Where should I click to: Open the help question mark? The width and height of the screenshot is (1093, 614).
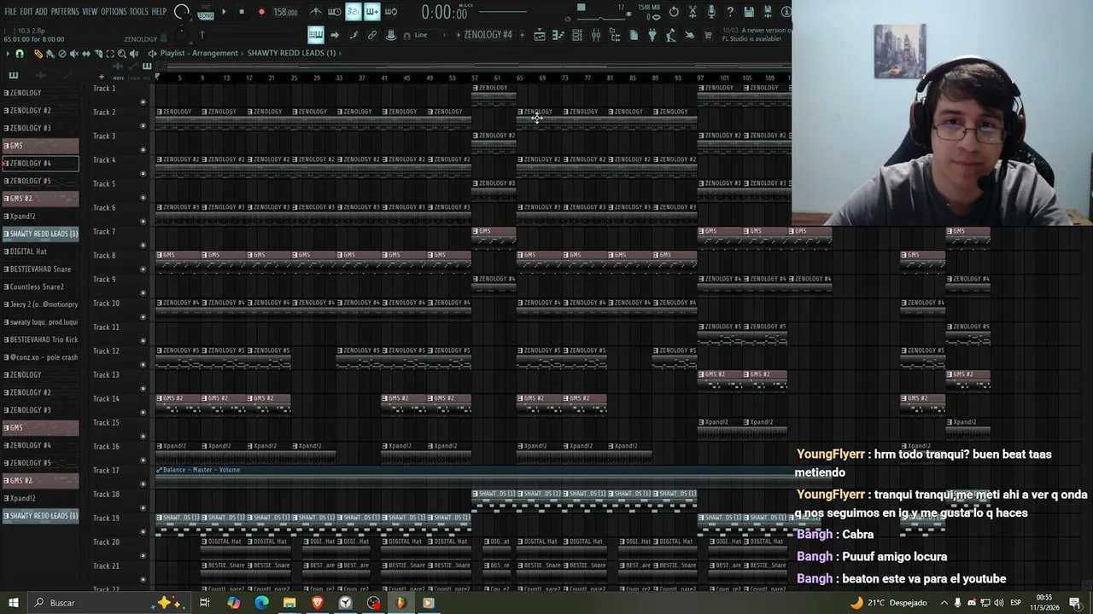click(730, 12)
